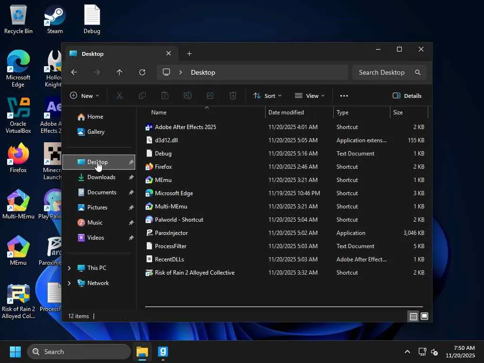484x363 pixels.
Task: Expand the This PC tree node
Action: pos(69,268)
